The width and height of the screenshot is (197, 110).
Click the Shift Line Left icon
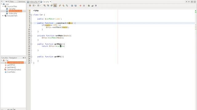coord(72,5)
